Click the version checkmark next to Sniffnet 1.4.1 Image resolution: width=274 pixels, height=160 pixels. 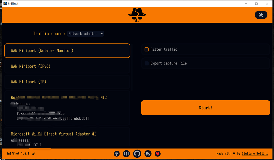pyautogui.click(x=33, y=154)
